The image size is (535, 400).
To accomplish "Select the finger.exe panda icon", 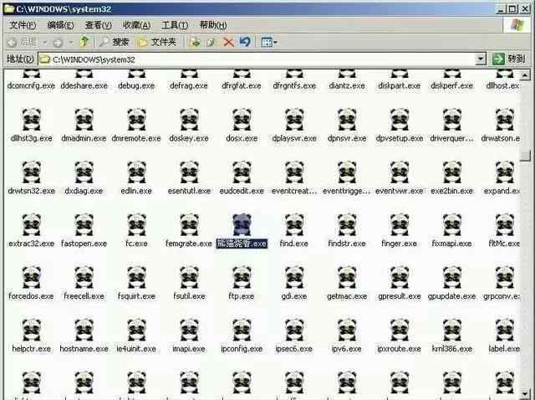I will (400, 225).
